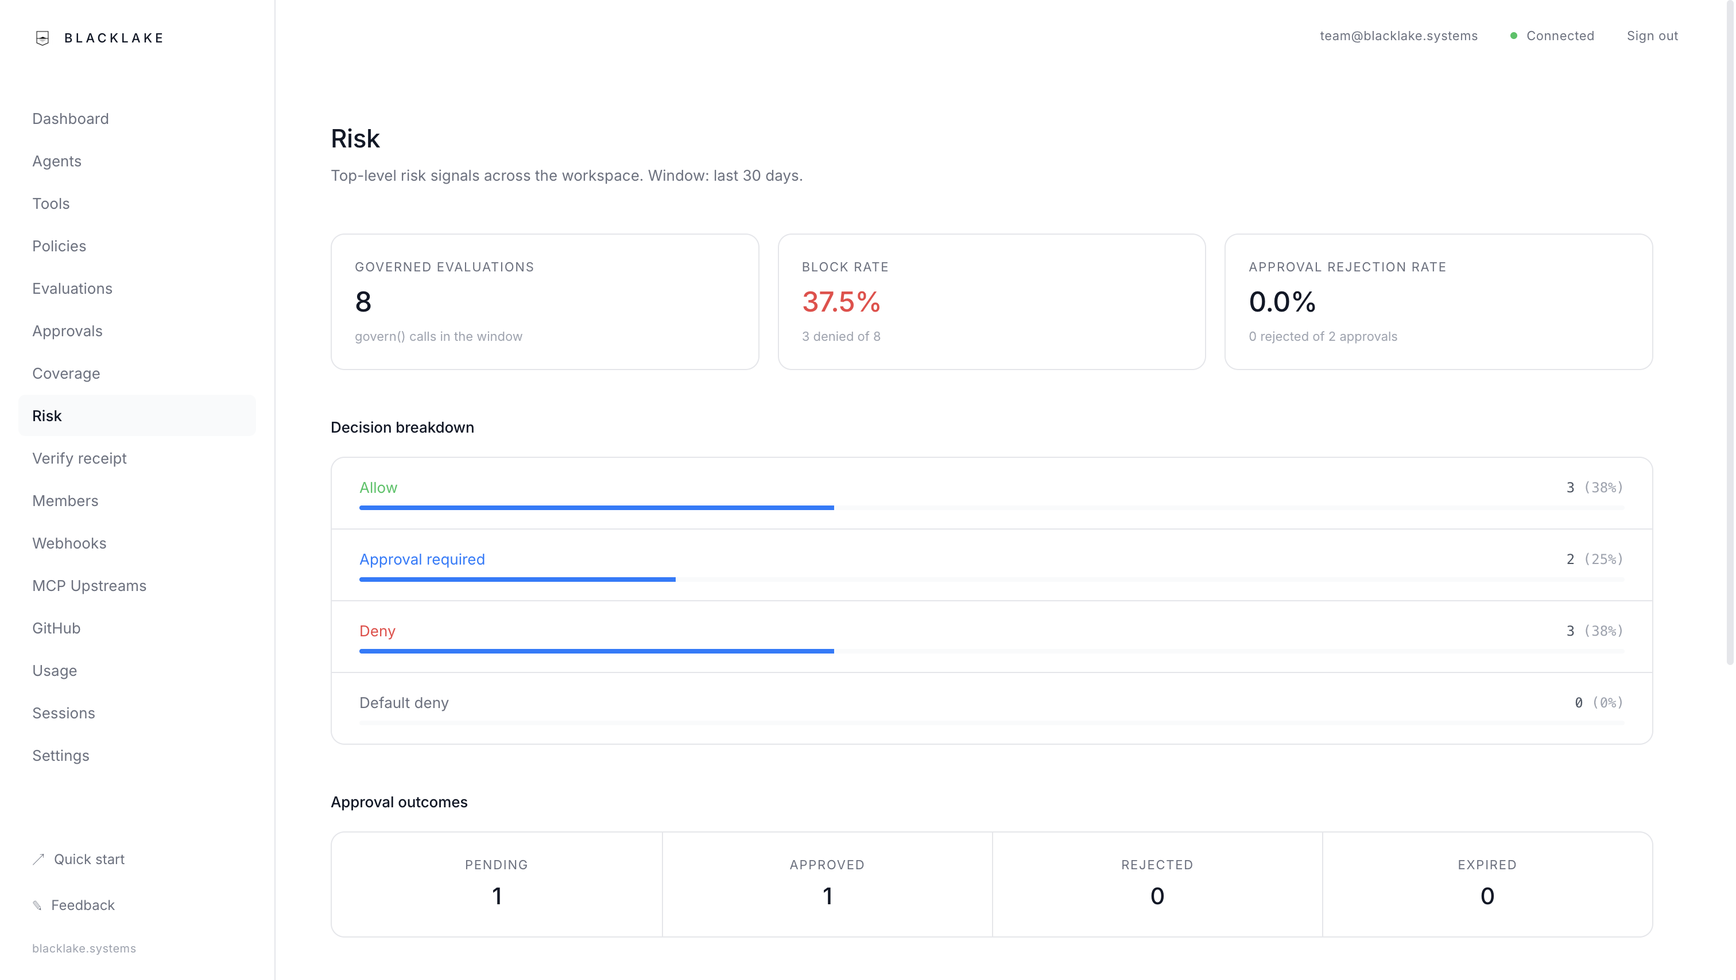Click the BLACKLAKE brand name
Image resolution: width=1736 pixels, height=980 pixels.
(x=115, y=38)
